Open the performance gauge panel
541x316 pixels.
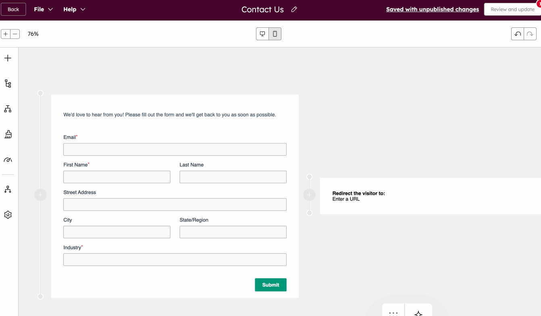click(x=7, y=160)
